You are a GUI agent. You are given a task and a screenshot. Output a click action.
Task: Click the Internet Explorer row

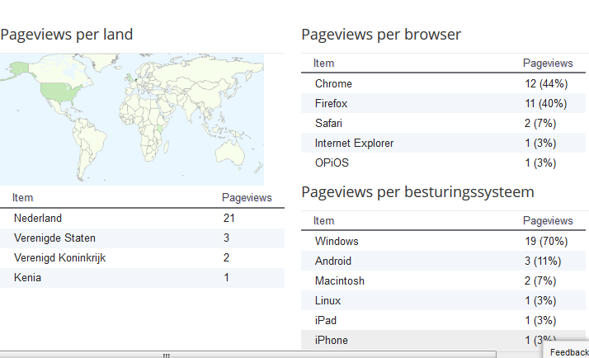pyautogui.click(x=443, y=144)
